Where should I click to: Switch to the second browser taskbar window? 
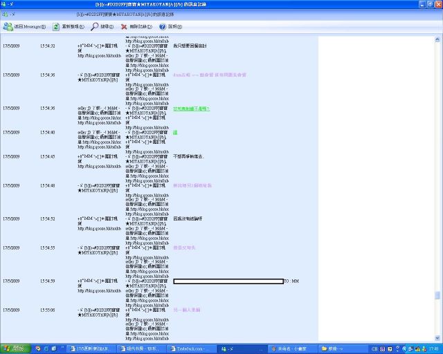(141, 348)
